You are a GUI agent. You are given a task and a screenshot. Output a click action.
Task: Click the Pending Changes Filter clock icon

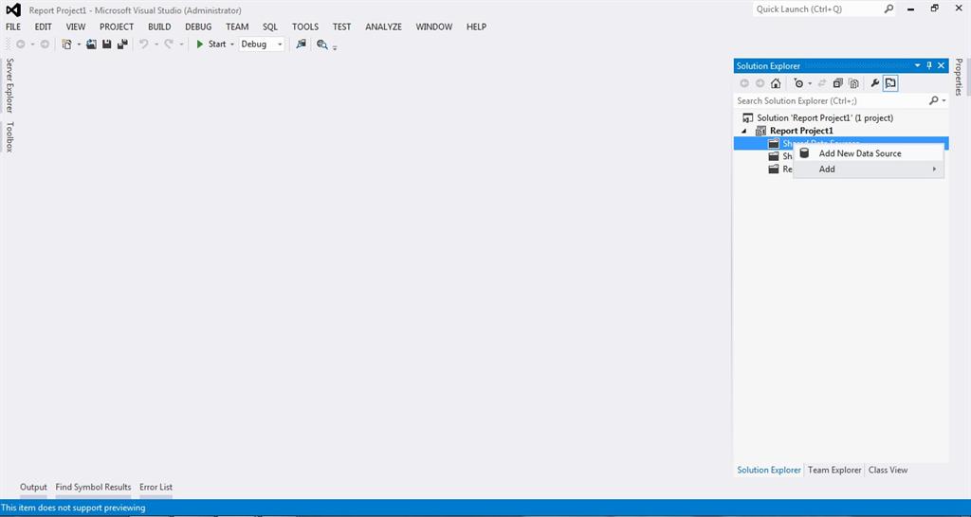point(798,83)
